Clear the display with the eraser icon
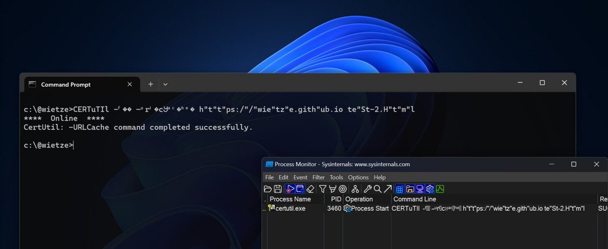 pos(311,189)
